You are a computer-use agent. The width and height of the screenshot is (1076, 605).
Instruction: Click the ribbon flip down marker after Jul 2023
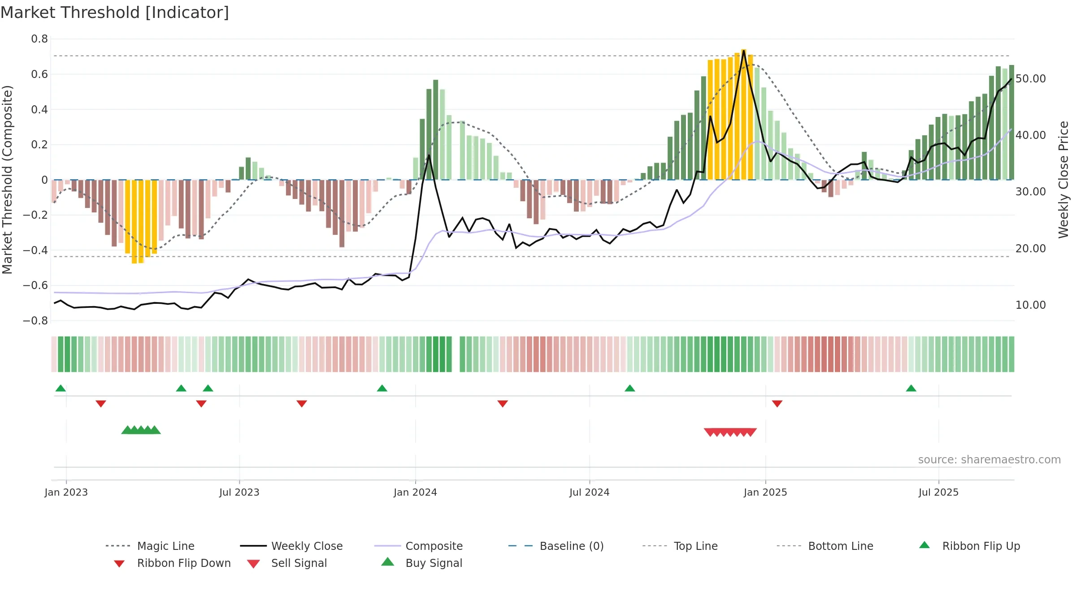(x=302, y=404)
